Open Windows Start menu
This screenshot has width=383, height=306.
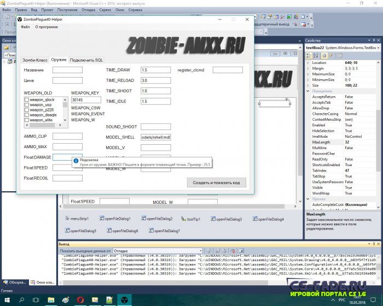[7, 300]
